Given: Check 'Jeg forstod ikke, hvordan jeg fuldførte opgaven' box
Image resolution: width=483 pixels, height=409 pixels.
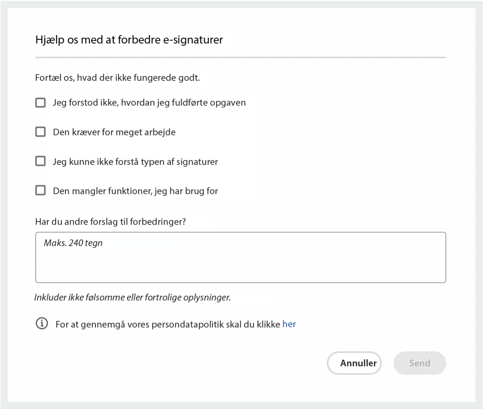Looking at the screenshot, I should [41, 102].
